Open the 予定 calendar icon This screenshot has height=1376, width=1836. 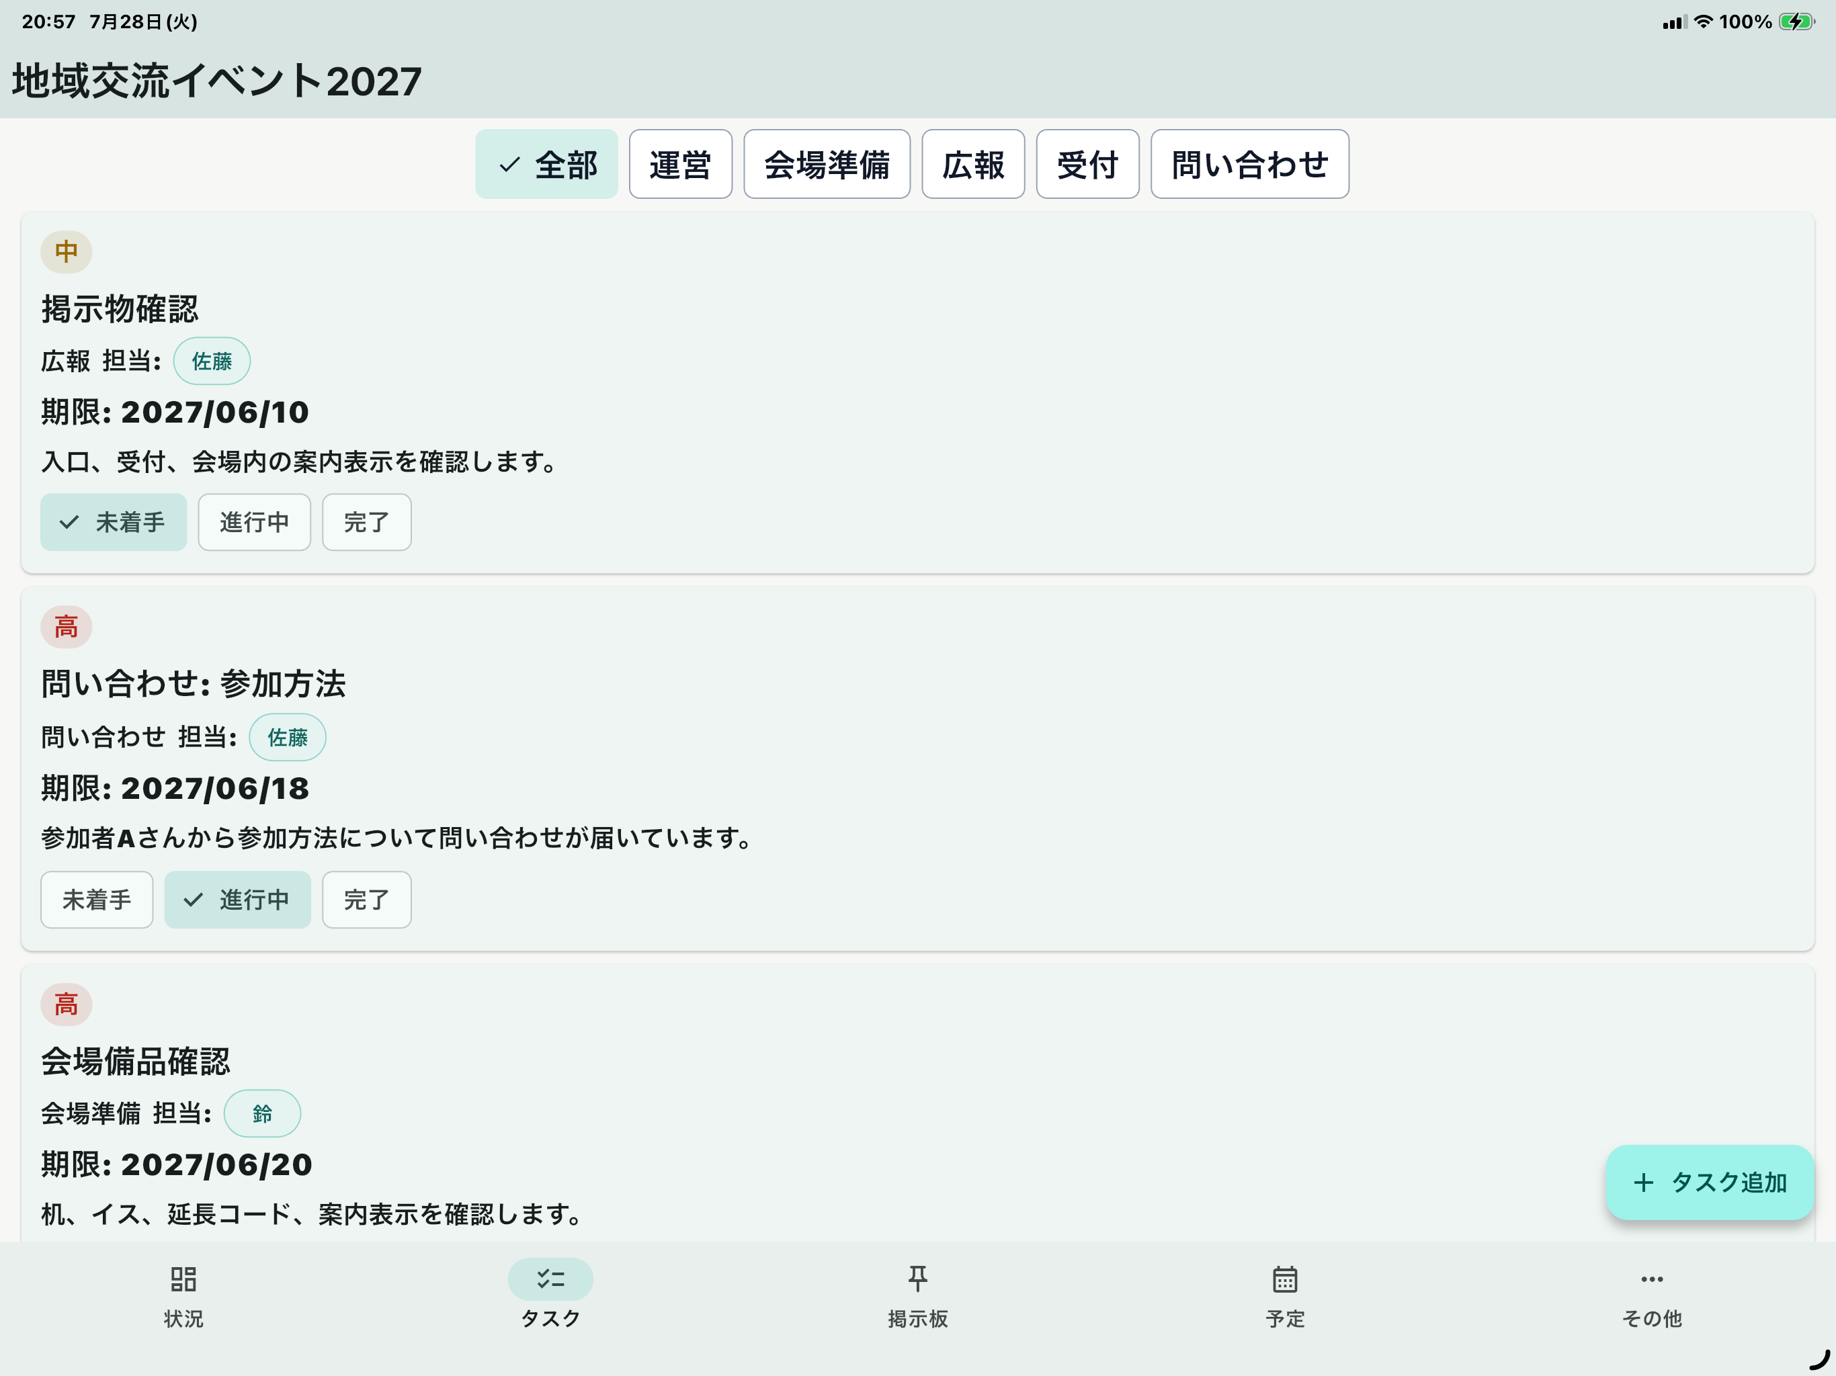point(1285,1279)
